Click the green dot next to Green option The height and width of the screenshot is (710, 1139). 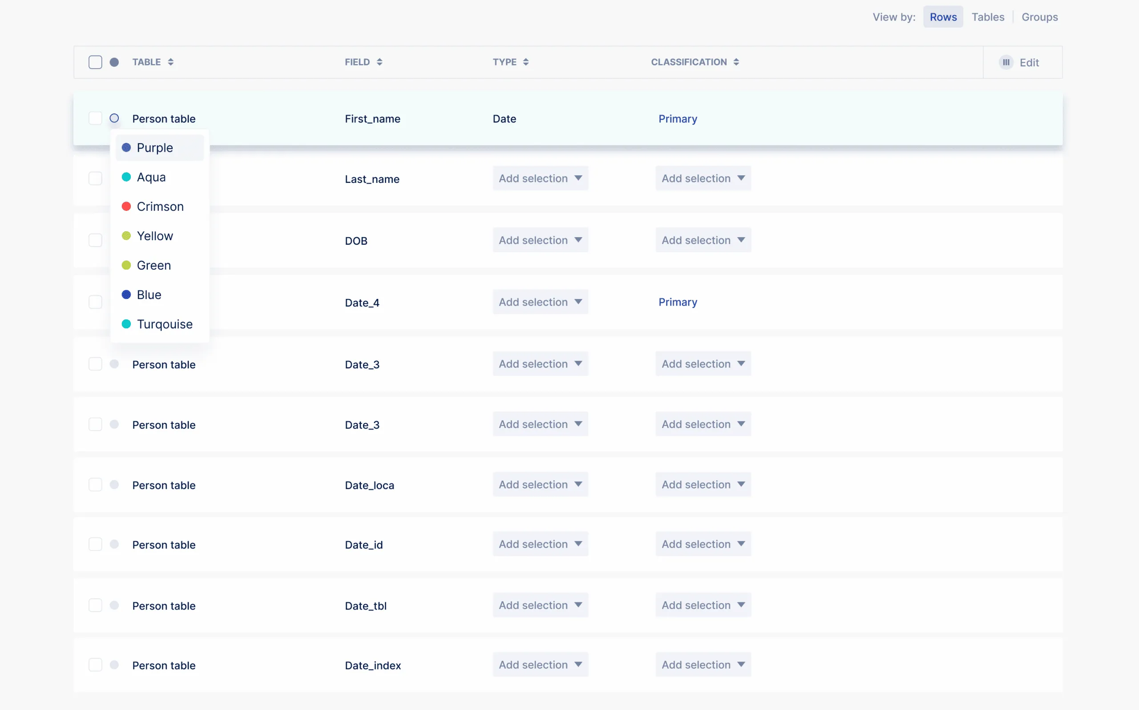126,265
